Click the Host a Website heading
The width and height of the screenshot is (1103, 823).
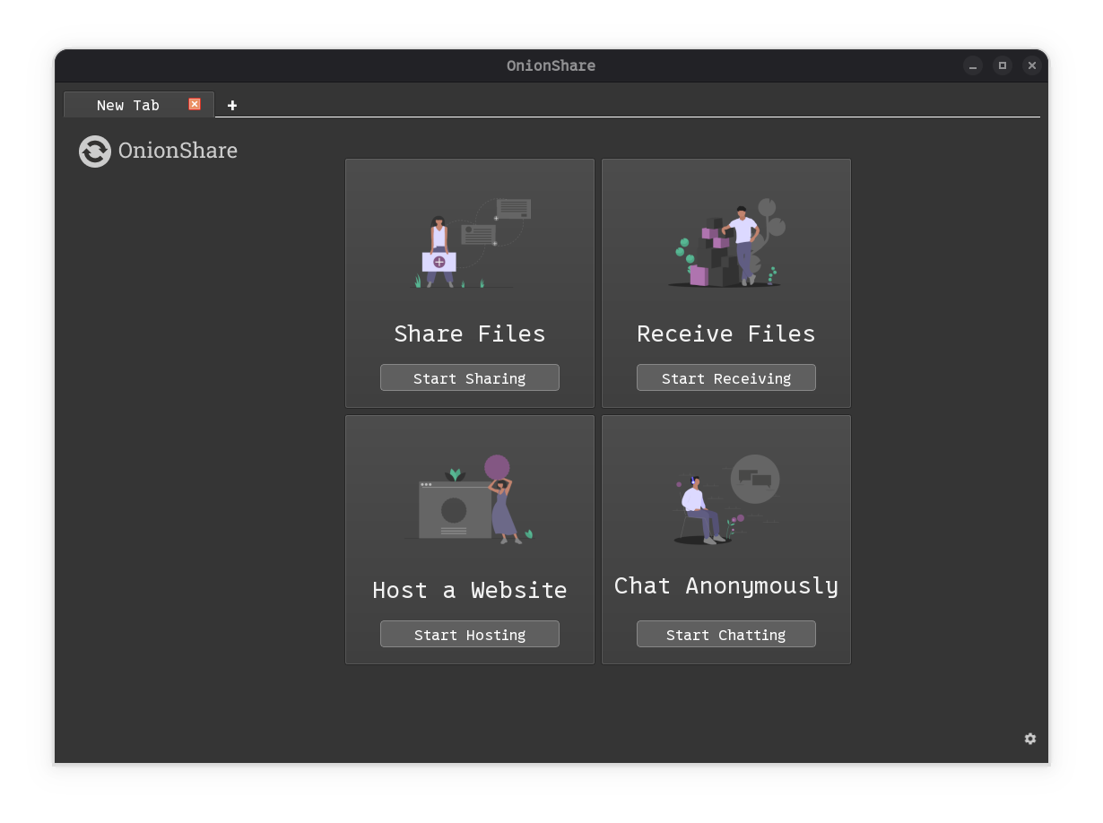click(470, 590)
